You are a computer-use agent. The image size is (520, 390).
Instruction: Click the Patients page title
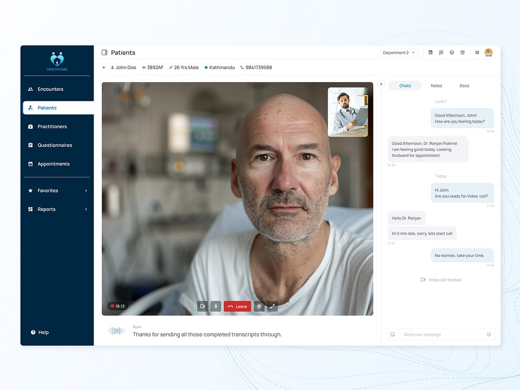pos(123,53)
